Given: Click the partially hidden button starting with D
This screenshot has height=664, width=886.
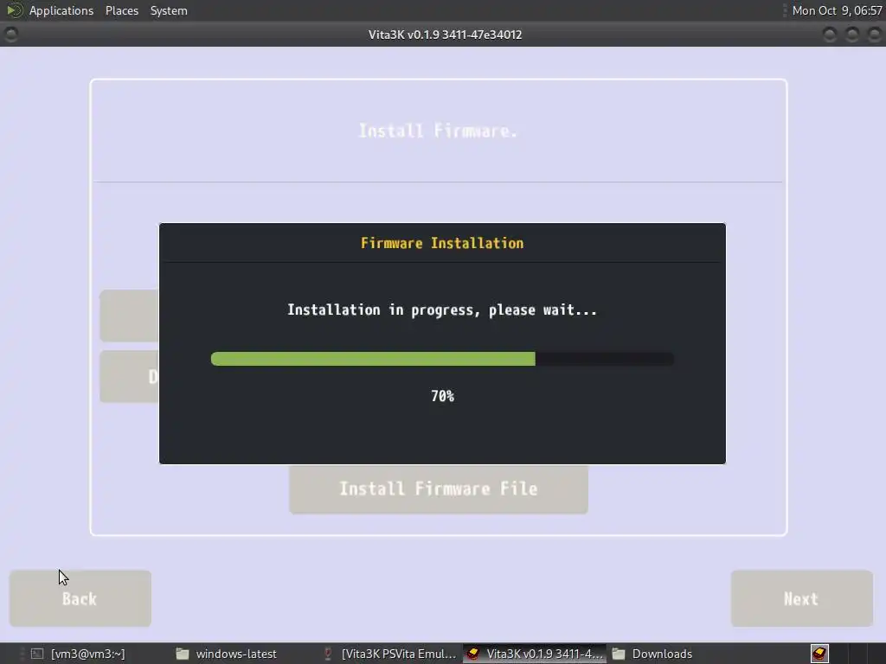Looking at the screenshot, I should point(130,377).
